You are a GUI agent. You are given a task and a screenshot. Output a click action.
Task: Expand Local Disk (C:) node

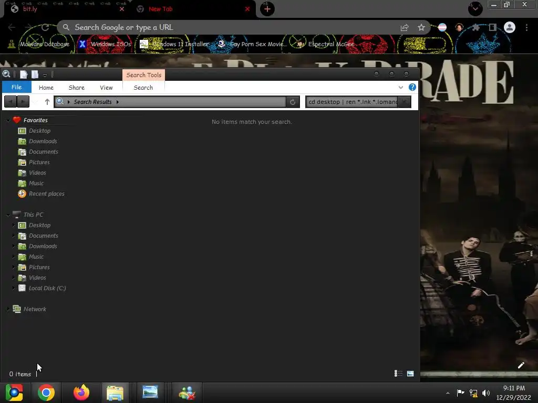[x=14, y=288]
